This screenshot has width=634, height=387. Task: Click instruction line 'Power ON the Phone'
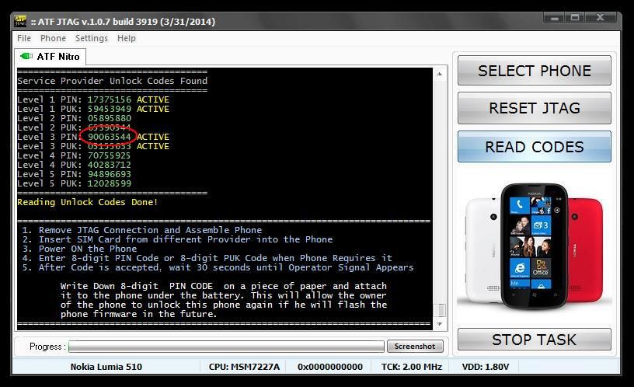87,249
